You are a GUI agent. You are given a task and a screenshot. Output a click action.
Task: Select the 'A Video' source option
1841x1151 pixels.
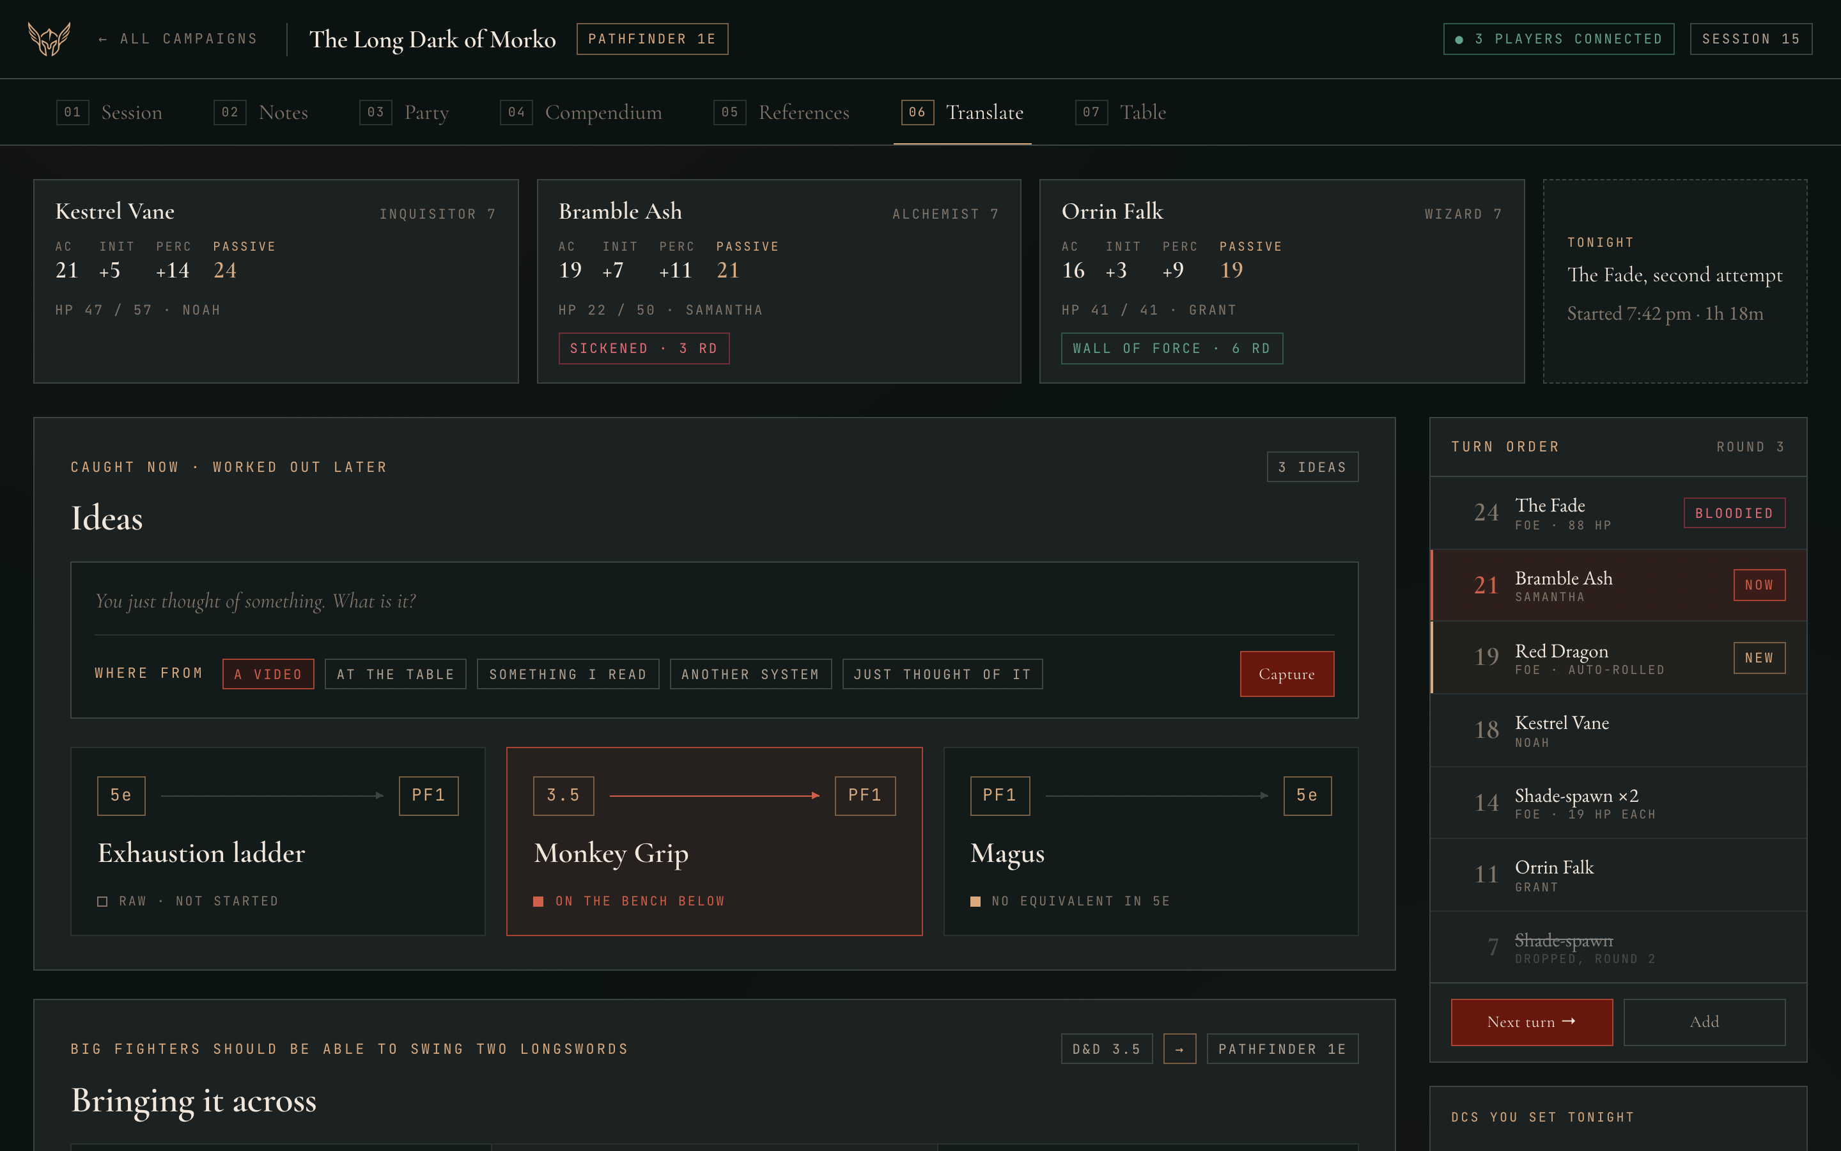268,675
